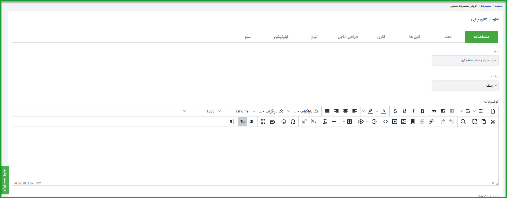
Task: Click the insert table icon
Action: [x=349, y=122]
